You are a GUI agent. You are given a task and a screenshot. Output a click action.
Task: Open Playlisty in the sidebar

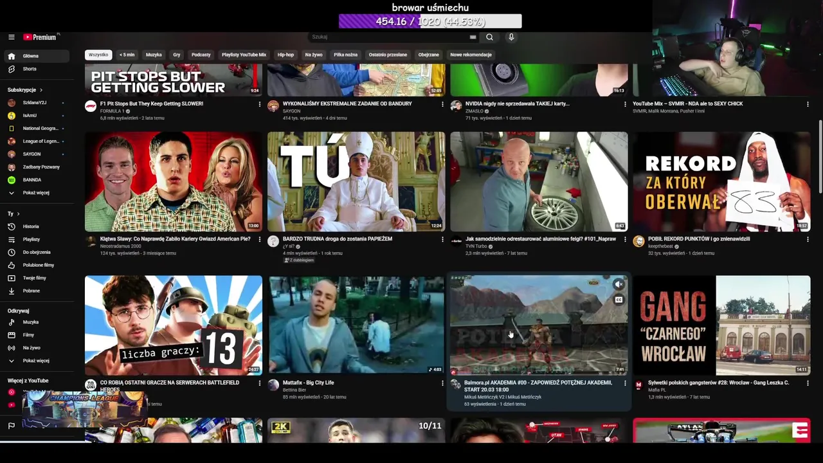[x=35, y=239]
